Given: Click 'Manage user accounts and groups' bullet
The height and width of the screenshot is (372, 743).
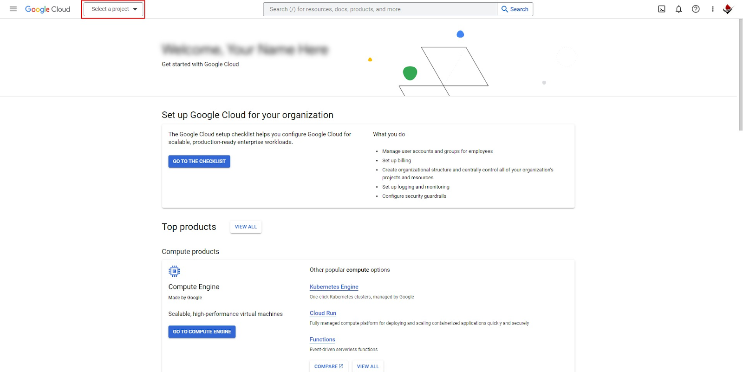Looking at the screenshot, I should [x=437, y=151].
